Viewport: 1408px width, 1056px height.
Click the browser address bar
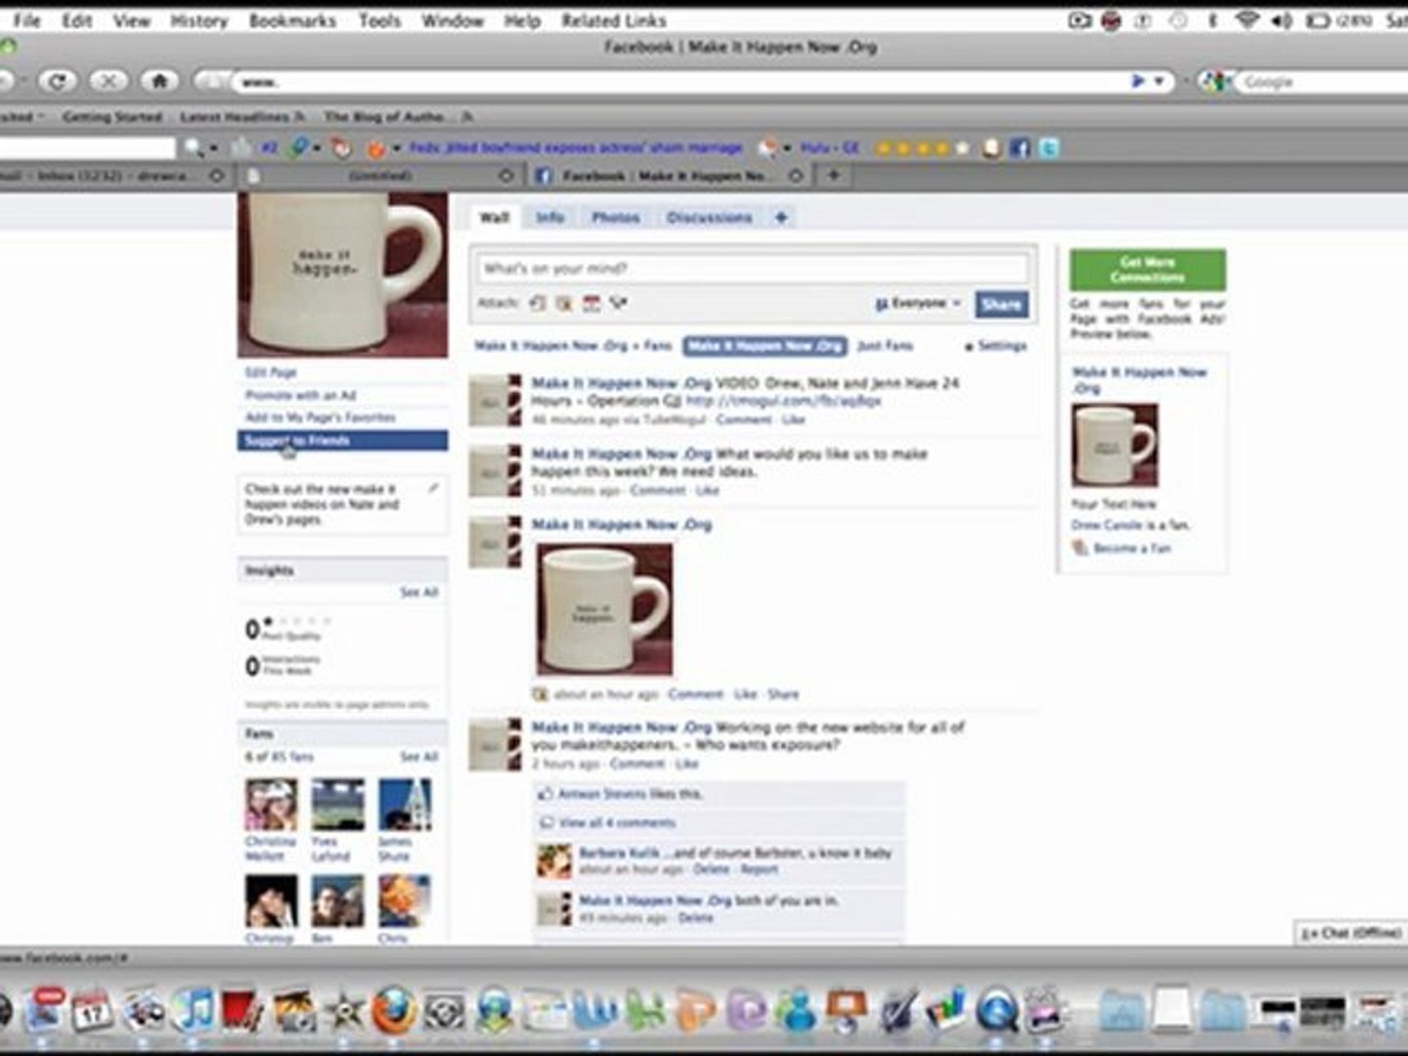680,82
